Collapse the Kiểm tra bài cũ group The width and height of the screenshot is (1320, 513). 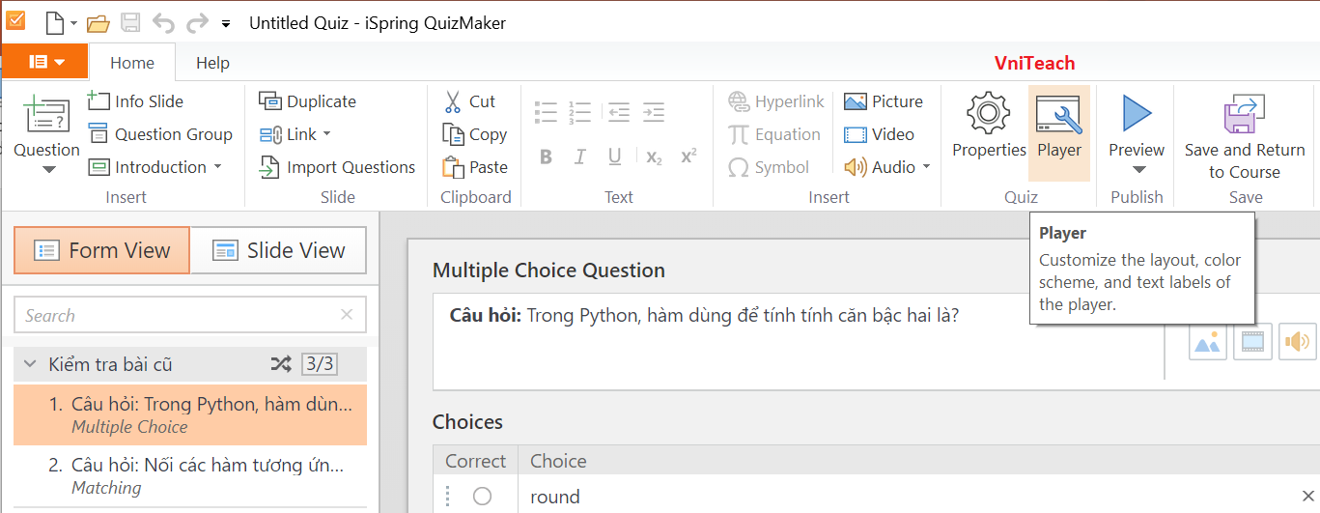pos(30,364)
